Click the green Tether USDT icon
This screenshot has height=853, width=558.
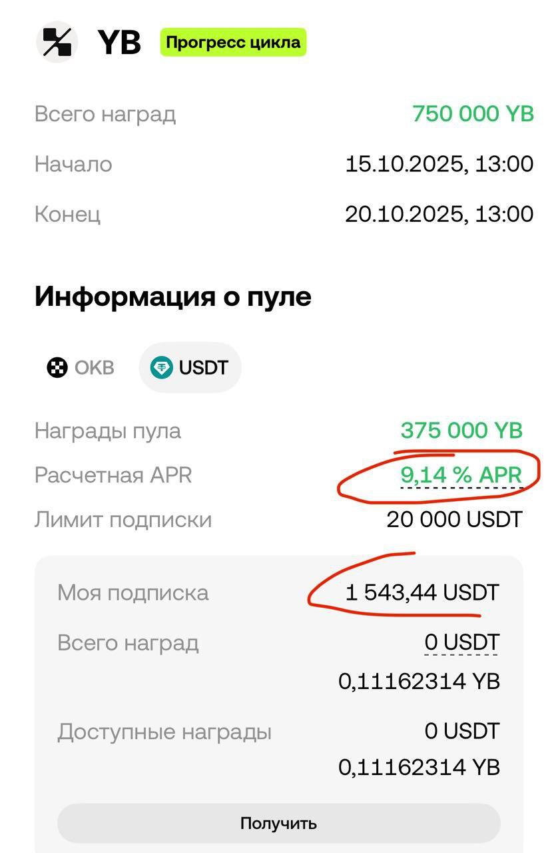(161, 367)
